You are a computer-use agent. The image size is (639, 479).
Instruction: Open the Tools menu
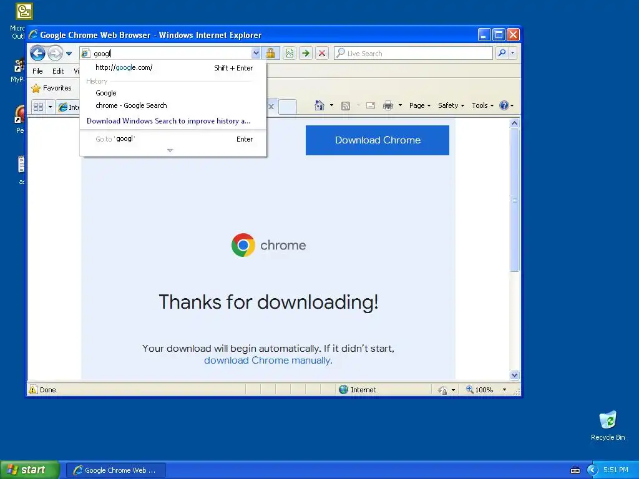482,105
